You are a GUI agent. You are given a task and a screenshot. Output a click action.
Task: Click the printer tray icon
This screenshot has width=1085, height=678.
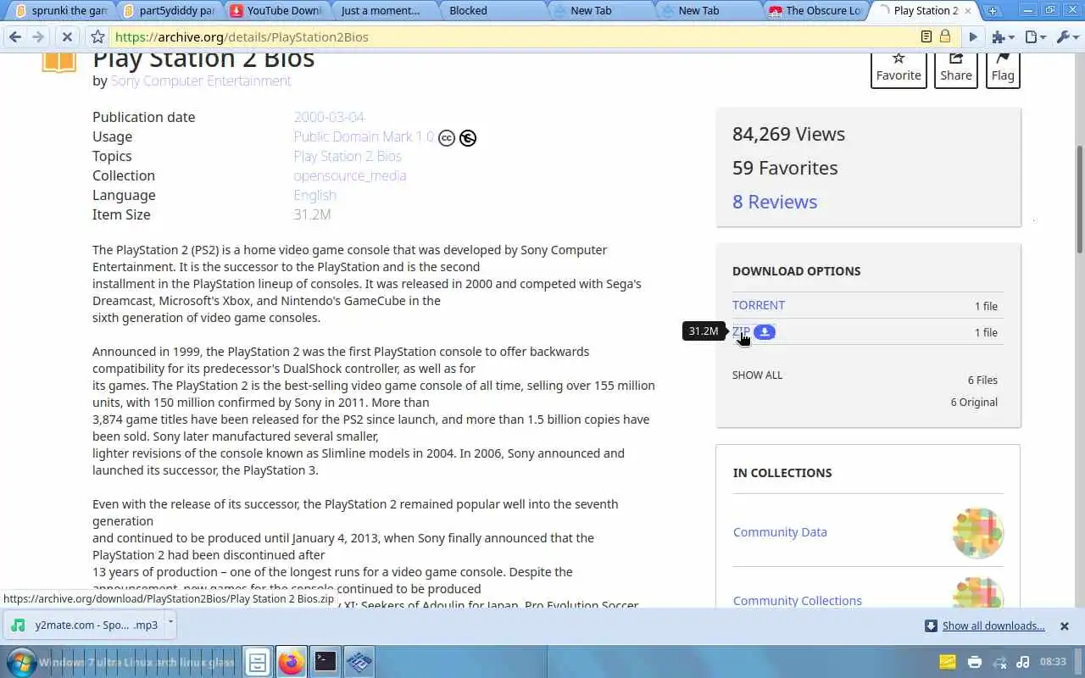point(975,662)
